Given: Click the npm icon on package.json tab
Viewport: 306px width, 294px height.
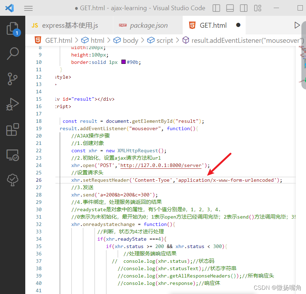Looking at the screenshot, I should pos(123,25).
